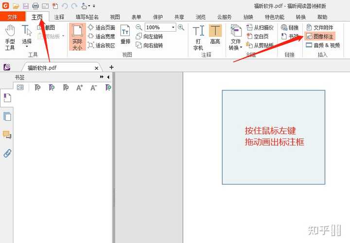This screenshot has height=243, width=350.
Task: Click the 图像标注 image annotation button
Action: (320, 36)
